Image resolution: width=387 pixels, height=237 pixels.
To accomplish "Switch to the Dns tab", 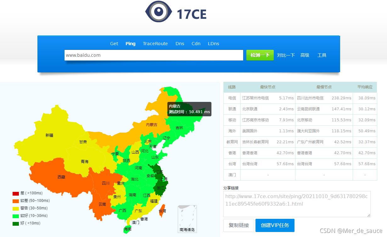I will [x=180, y=44].
